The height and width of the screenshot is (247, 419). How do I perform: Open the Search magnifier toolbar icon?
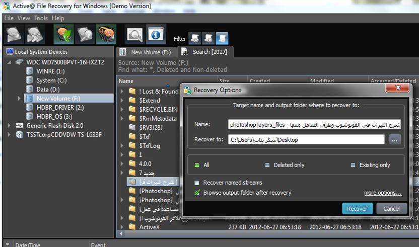pyautogui.click(x=134, y=34)
